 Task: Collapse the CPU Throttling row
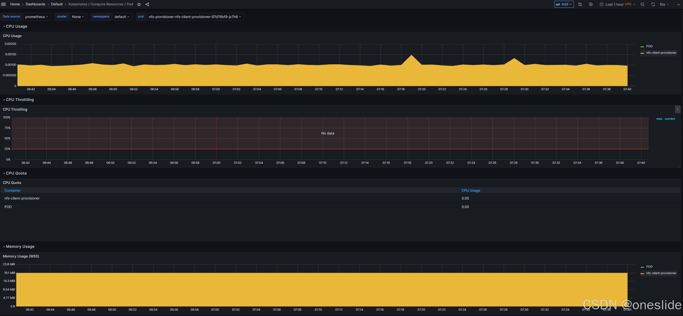tap(20, 100)
